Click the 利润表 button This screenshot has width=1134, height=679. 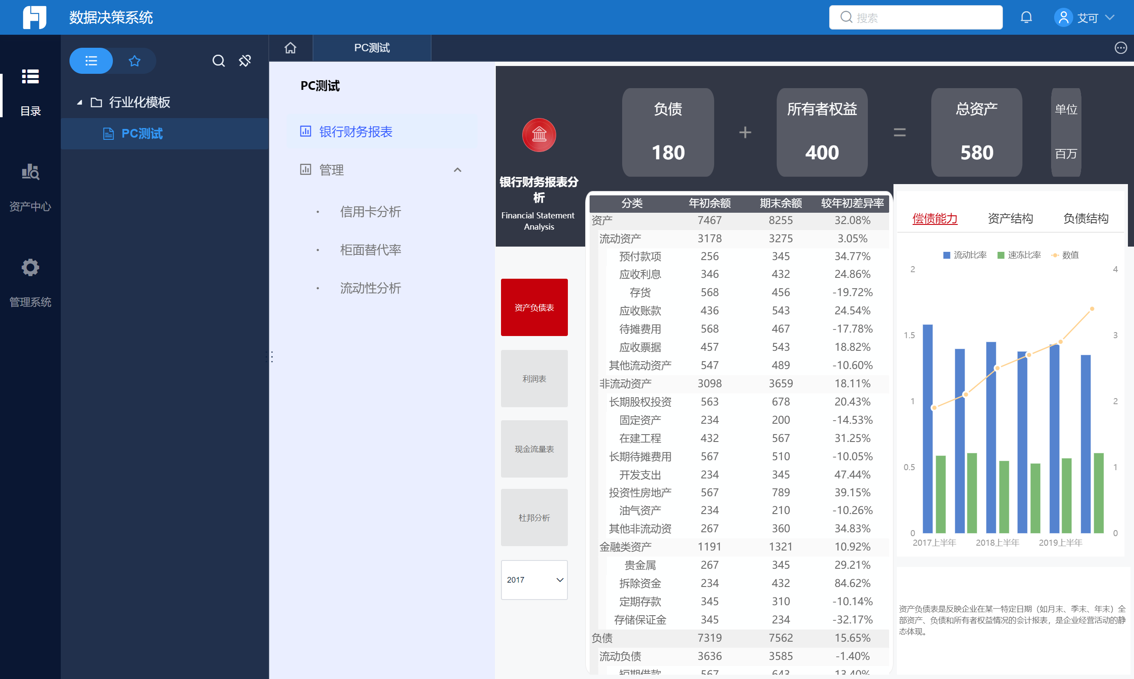pos(534,379)
